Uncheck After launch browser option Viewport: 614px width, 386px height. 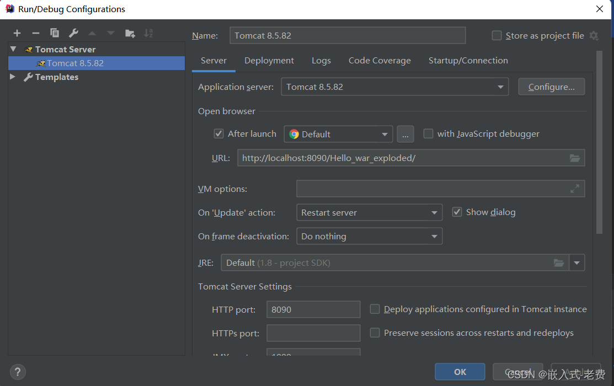pyautogui.click(x=218, y=133)
